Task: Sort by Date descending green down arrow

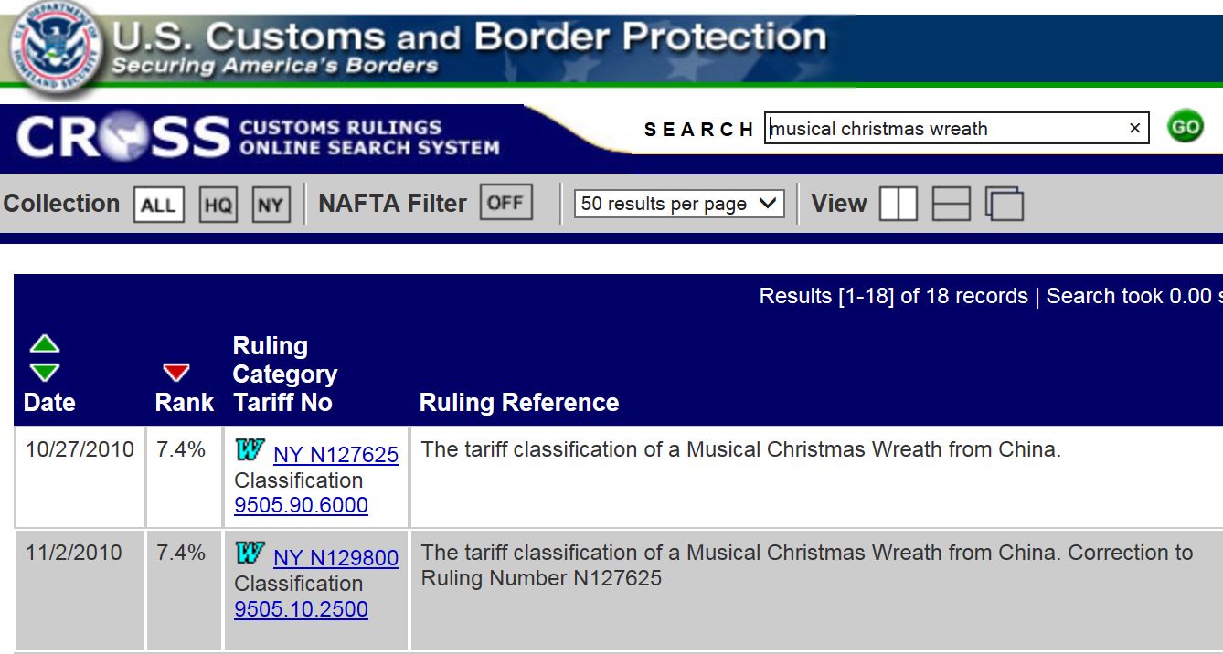Action: click(45, 372)
